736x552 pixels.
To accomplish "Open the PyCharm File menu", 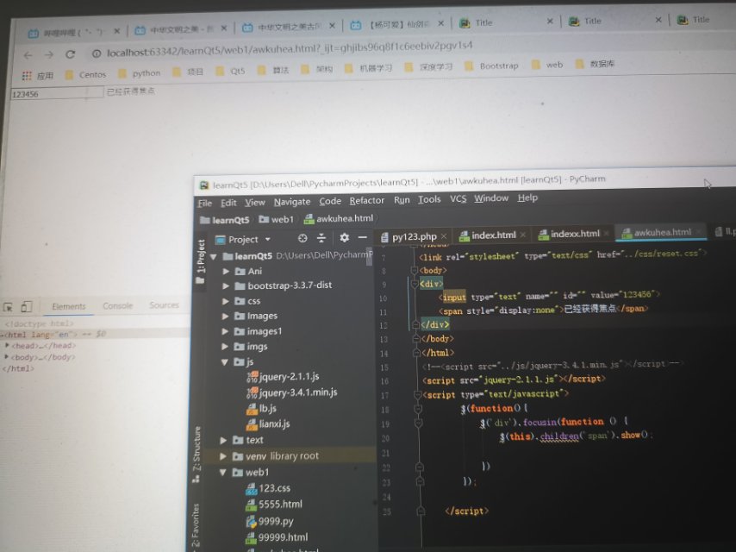I will (204, 203).
